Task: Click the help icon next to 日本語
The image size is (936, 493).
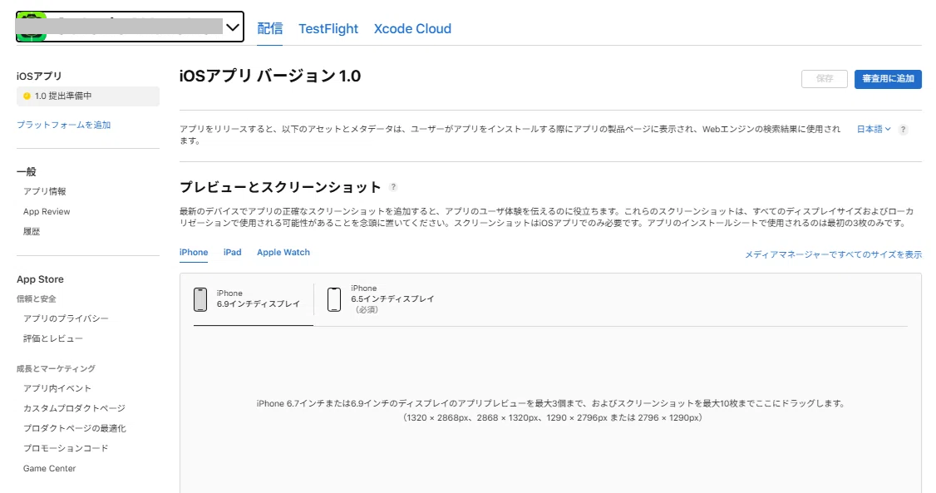Action: click(903, 130)
